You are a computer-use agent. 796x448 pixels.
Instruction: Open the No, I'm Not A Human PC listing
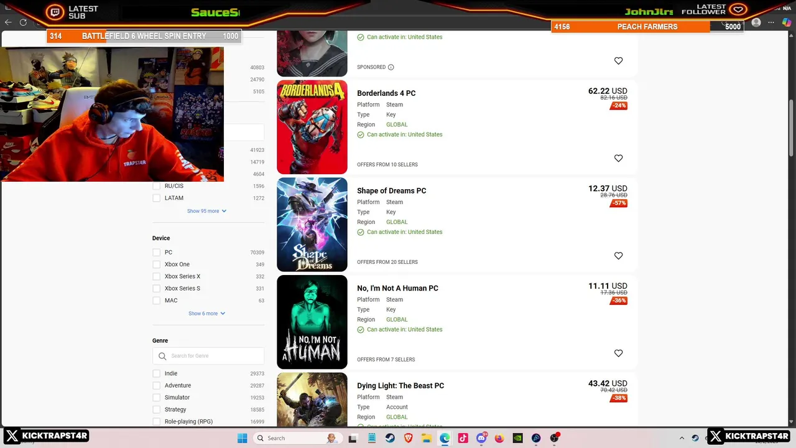(x=397, y=288)
